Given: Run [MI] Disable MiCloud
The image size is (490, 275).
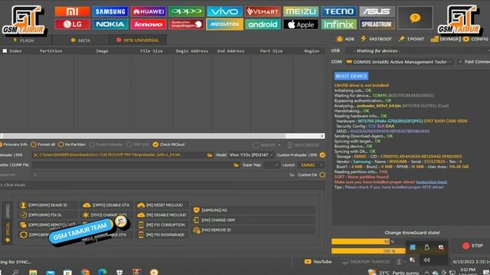Looking at the screenshot, I should tap(162, 215).
